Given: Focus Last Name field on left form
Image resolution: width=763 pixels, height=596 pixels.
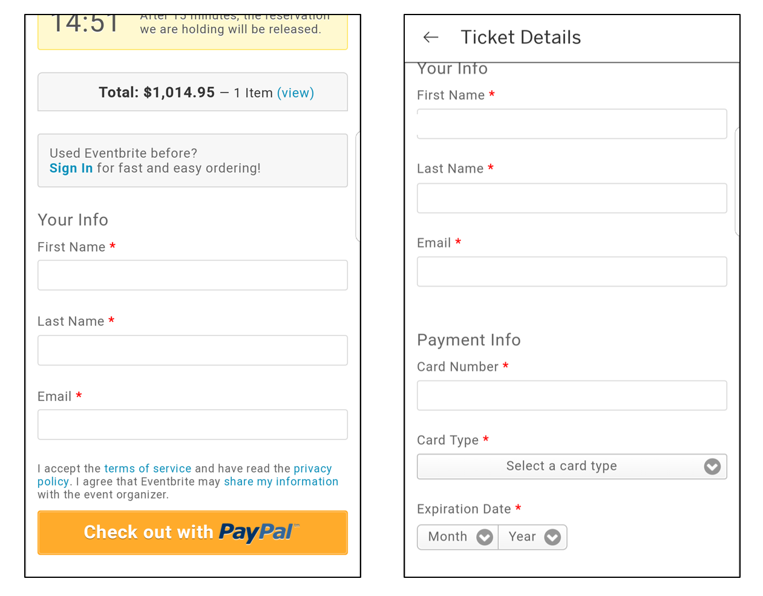Looking at the screenshot, I should click(x=192, y=351).
